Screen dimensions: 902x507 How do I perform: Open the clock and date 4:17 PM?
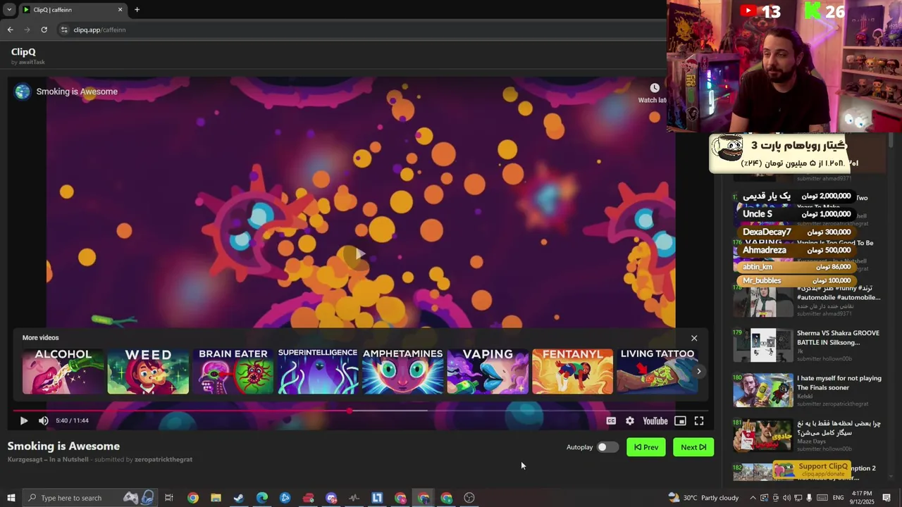pos(862,497)
